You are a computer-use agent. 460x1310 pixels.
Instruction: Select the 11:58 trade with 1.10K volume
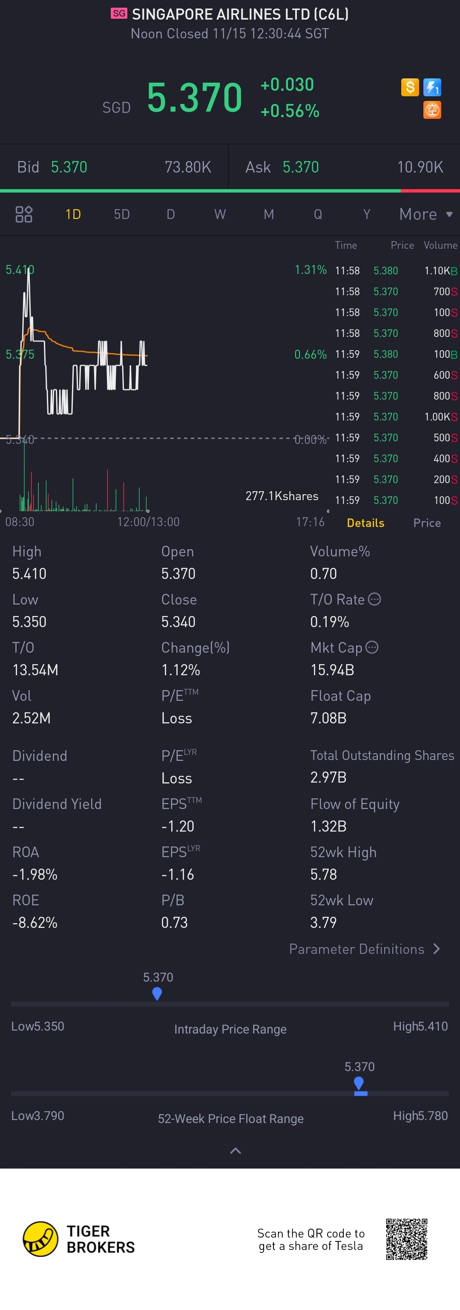click(396, 271)
